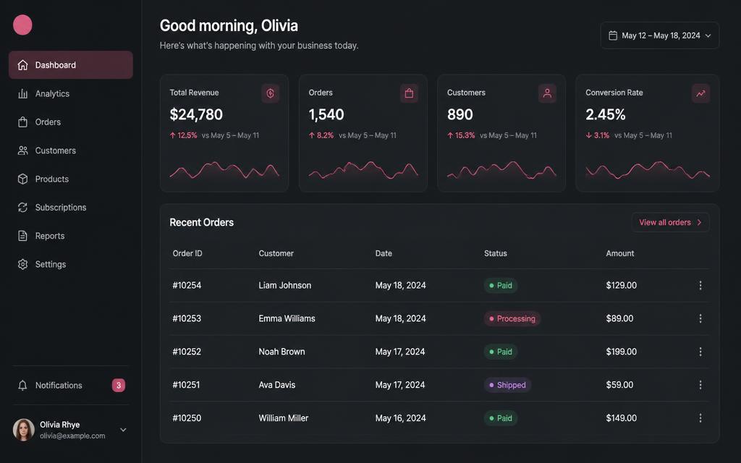
Task: Click the Customers card sparkline chart
Action: [x=501, y=171]
